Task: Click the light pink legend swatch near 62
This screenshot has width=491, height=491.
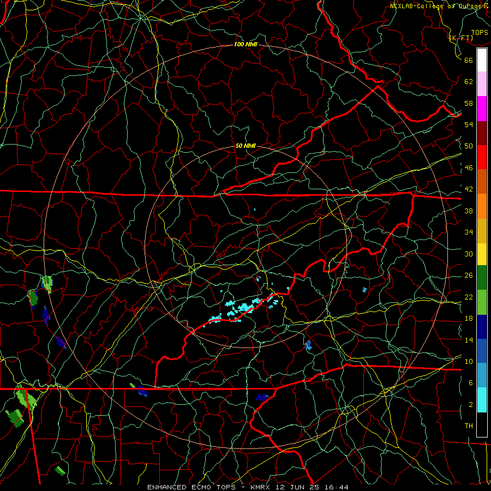Action: [482, 84]
